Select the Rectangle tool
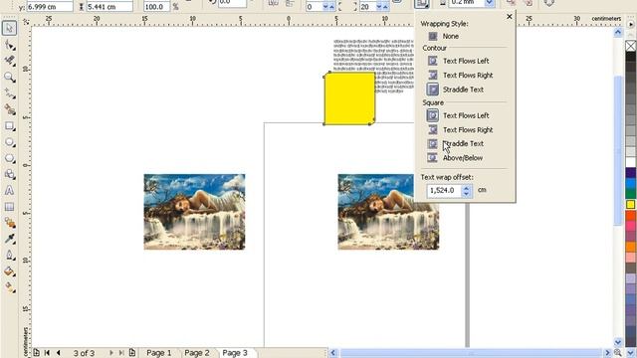637x358 pixels. (x=9, y=126)
